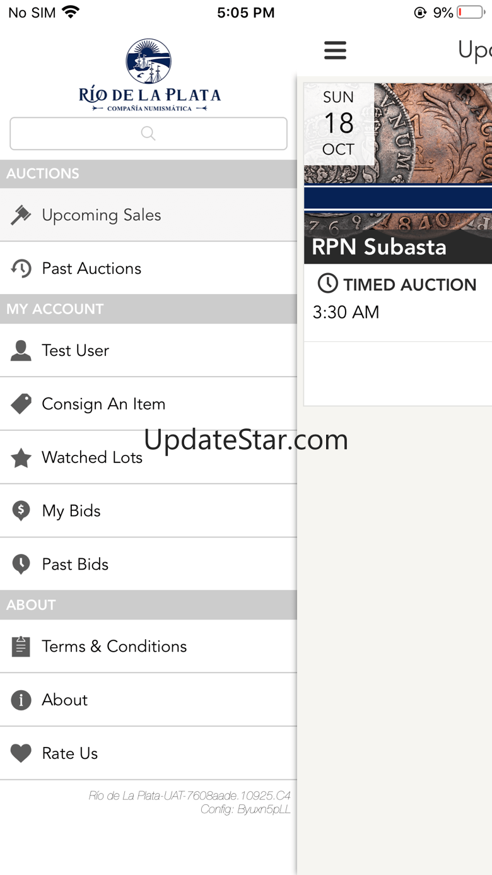Click the clipboard icon for Terms & Conditions
This screenshot has height=875, width=492.
pyautogui.click(x=21, y=646)
